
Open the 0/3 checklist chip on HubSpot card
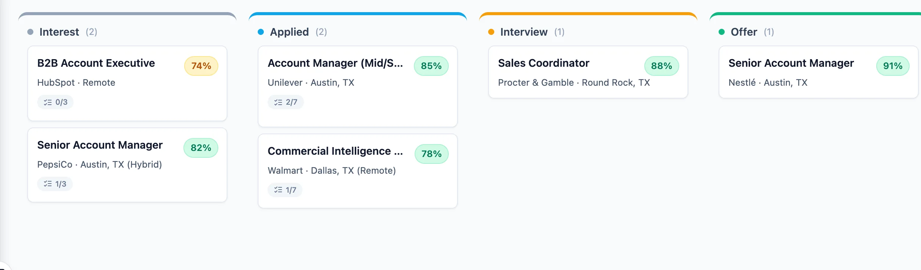tap(55, 102)
